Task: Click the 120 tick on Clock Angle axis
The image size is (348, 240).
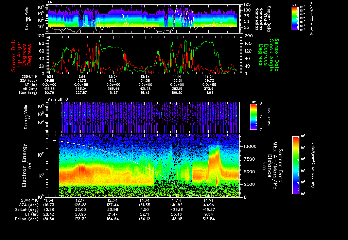Action: click(x=248, y=51)
